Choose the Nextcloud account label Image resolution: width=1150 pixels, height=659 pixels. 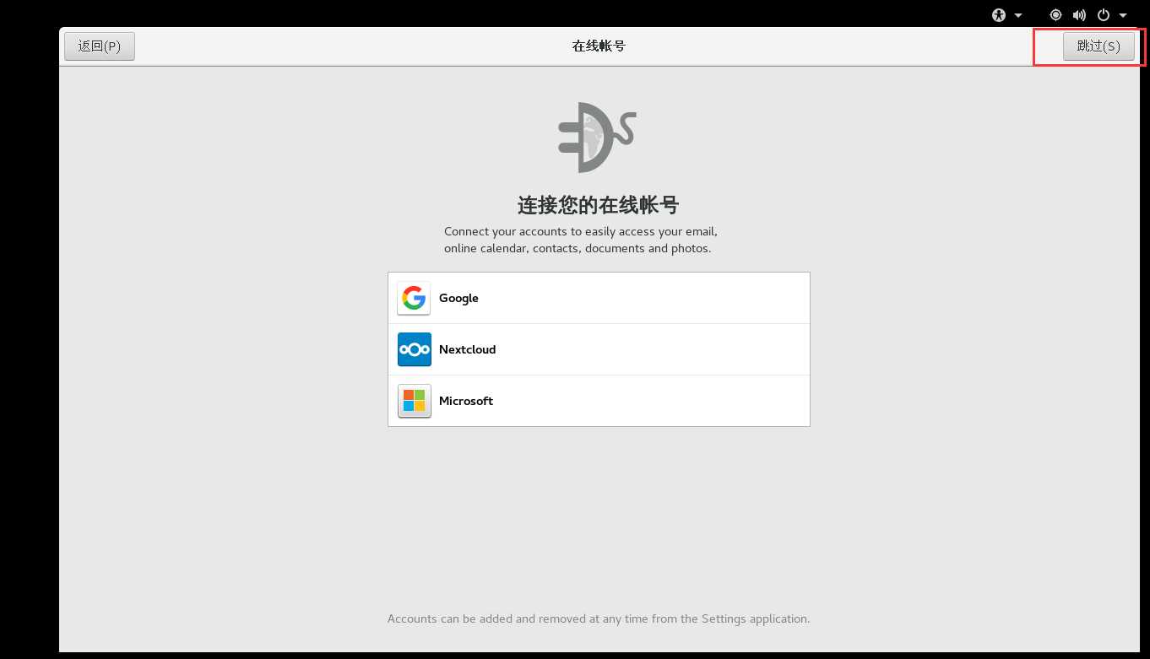(x=467, y=349)
